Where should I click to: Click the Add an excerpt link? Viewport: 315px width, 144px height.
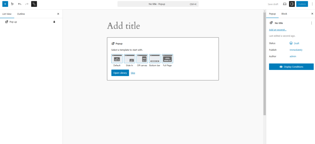point(278,30)
